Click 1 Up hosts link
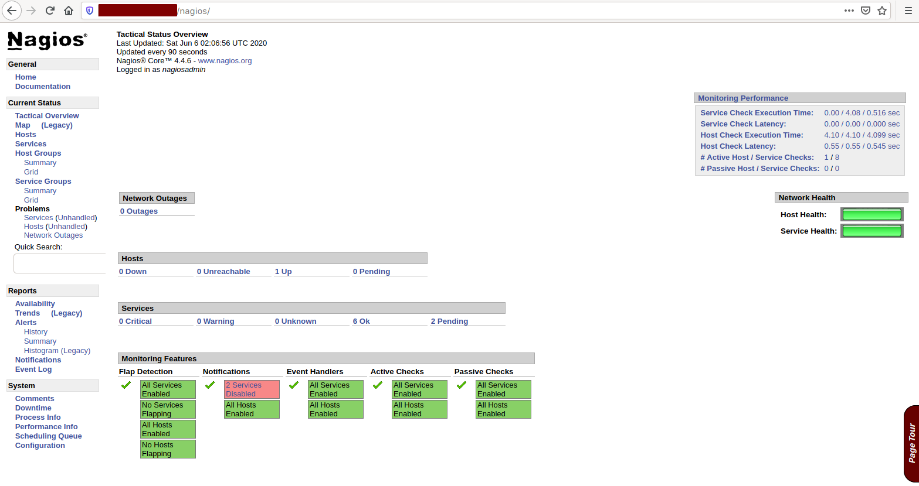919x486 pixels. click(283, 272)
